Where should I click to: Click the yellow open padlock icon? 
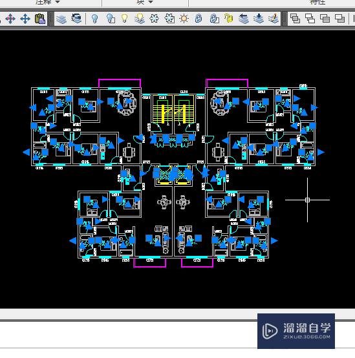tap(228, 19)
